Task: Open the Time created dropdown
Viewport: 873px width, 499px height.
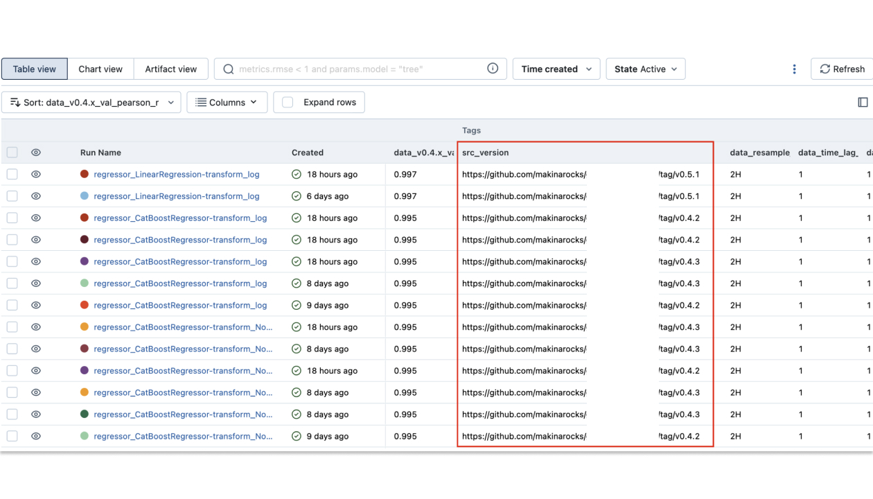Action: click(x=556, y=69)
